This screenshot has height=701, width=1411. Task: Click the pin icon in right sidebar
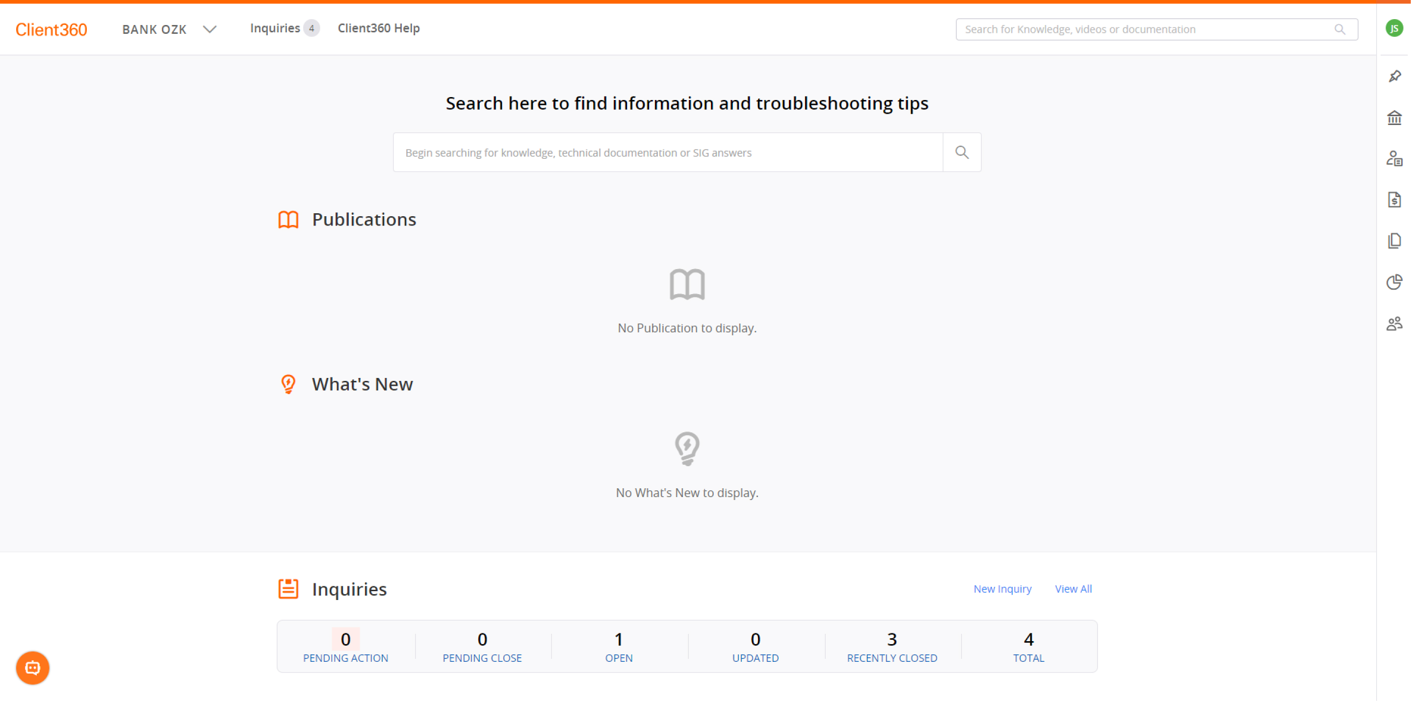(x=1395, y=76)
